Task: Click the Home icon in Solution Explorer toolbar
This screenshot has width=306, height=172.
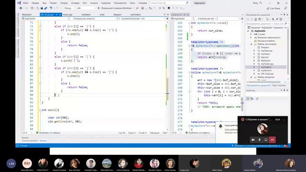Action: (256, 19)
